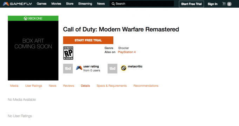Click the user rating tbd score box
Image resolution: width=239 pixels, height=126 pixels.
68,69
